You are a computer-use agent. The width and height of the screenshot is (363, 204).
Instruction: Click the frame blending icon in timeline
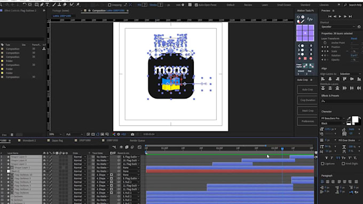tap(127, 147)
